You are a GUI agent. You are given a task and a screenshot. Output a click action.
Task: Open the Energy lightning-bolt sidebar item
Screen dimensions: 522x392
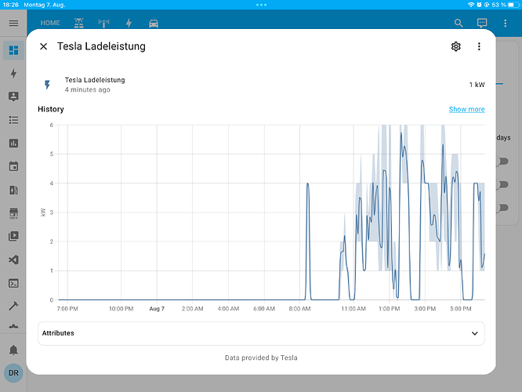coord(13,73)
